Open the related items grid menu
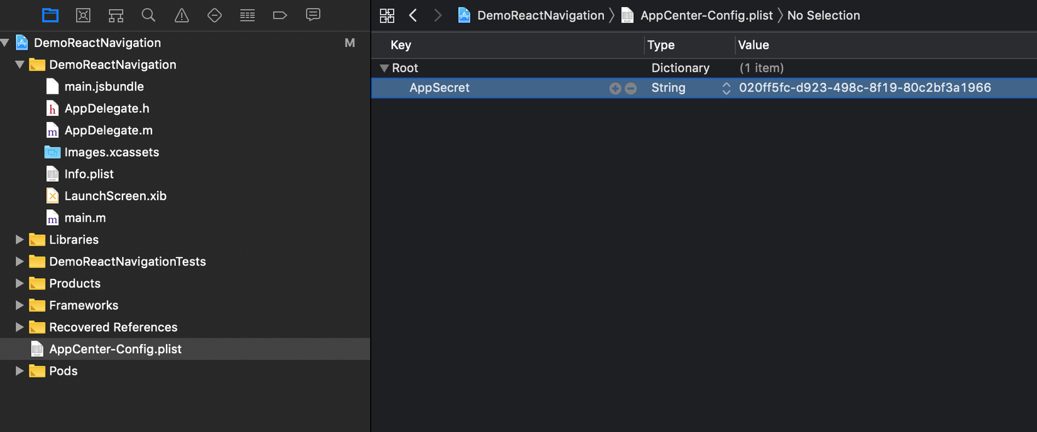Viewport: 1037px width, 432px height. pos(387,16)
